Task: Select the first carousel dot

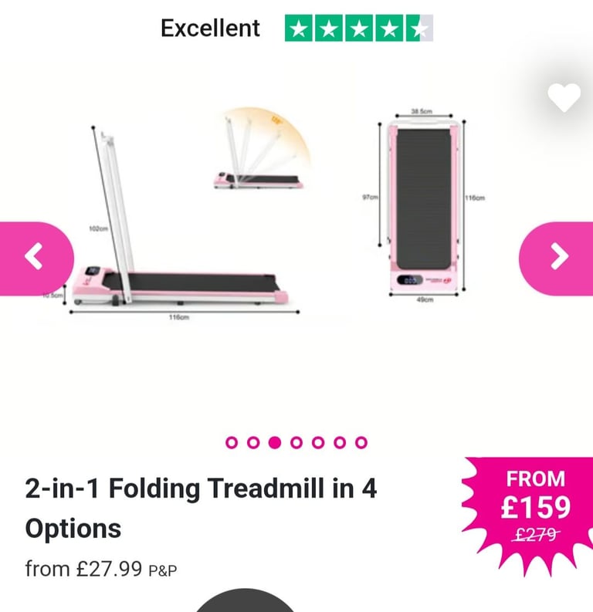Action: pyautogui.click(x=232, y=442)
